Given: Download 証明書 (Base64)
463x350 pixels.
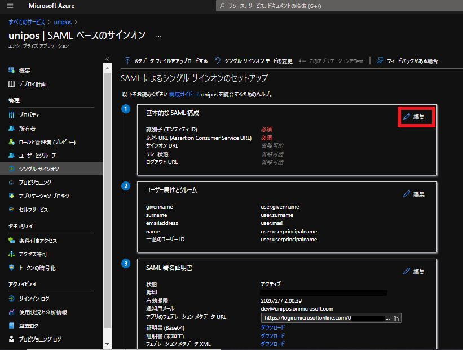Looking at the screenshot, I should 273,327.
